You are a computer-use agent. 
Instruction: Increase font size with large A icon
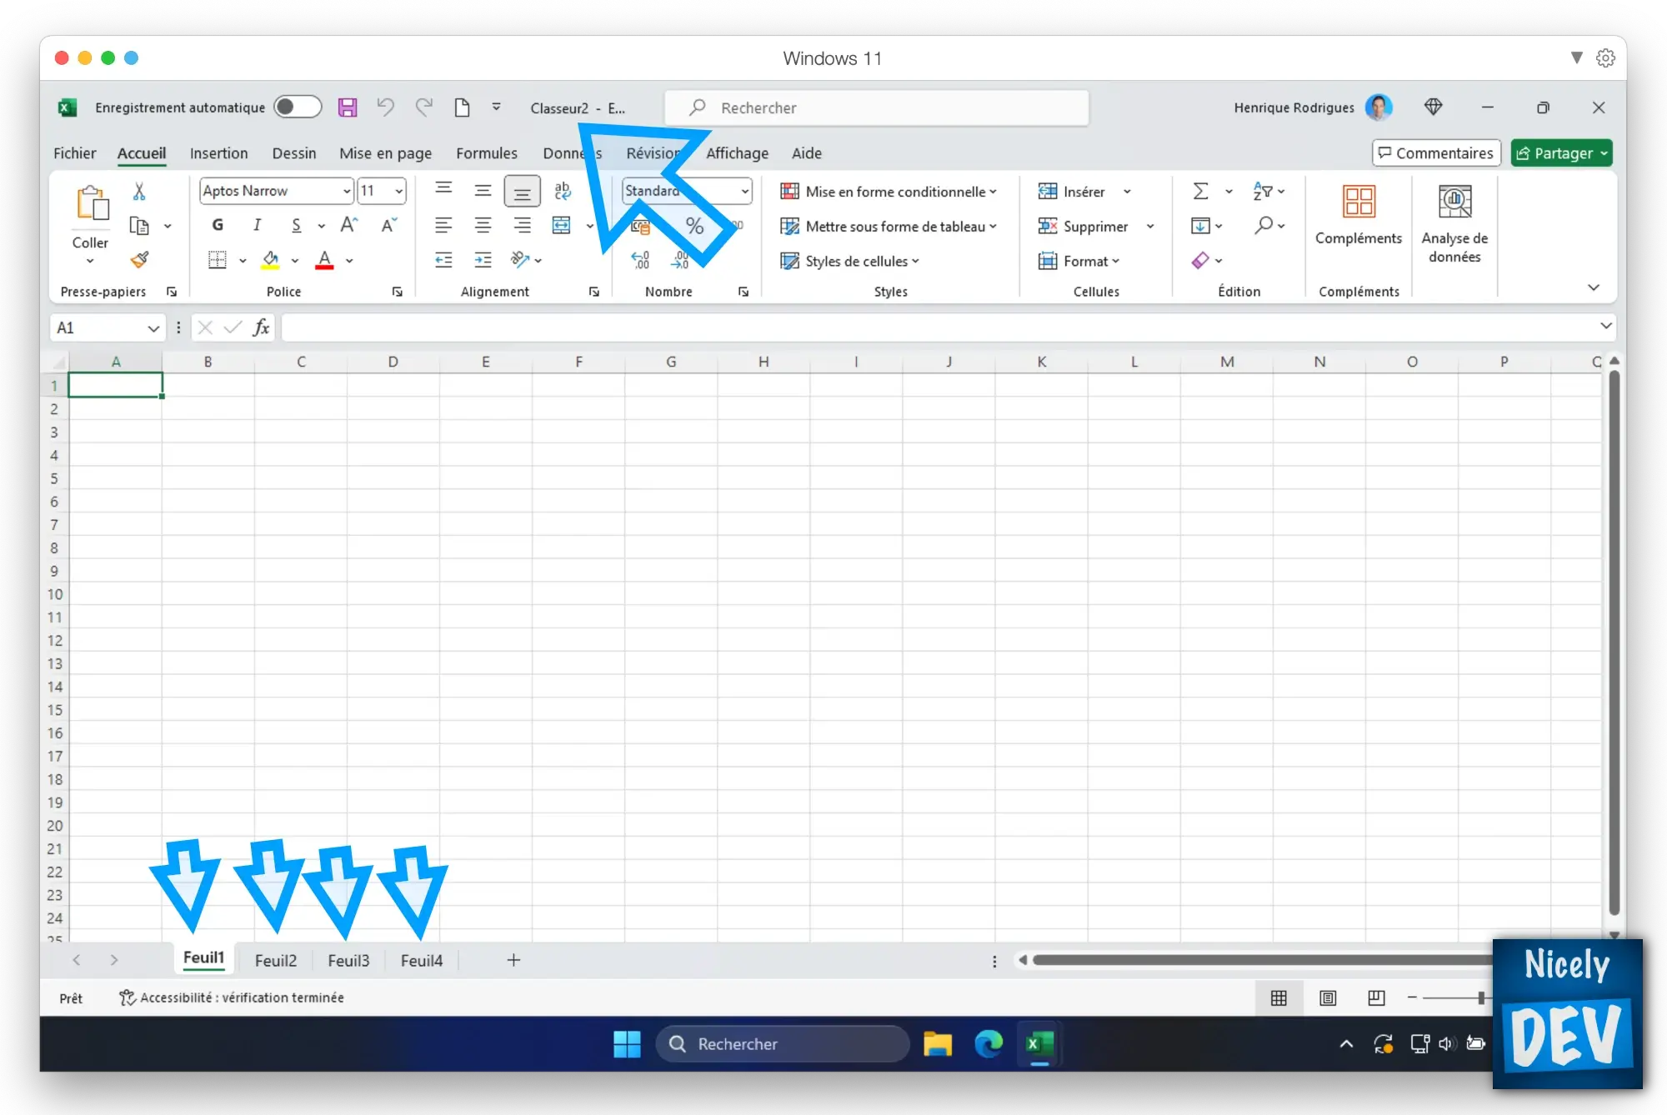[349, 225]
